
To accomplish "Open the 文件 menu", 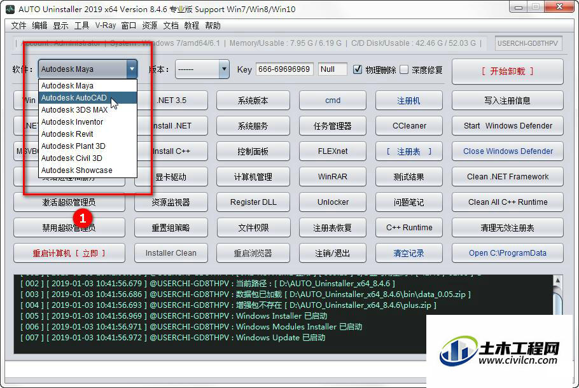I will tap(18, 25).
